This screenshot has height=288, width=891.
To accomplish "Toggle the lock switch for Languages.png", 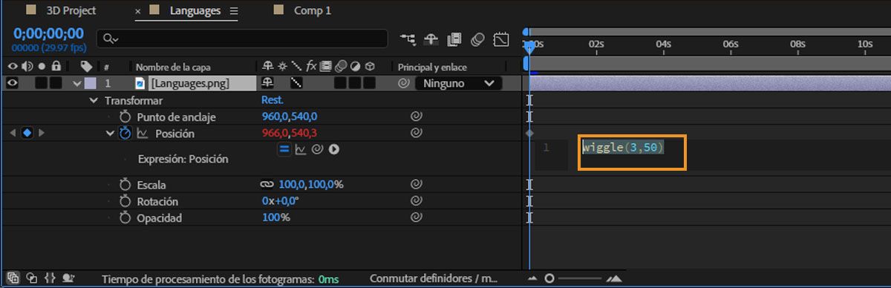I will [56, 83].
